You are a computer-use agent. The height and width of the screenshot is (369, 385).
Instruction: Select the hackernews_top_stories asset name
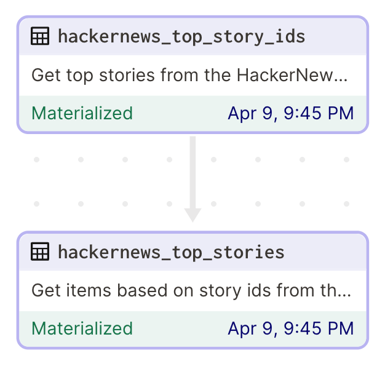[171, 253]
